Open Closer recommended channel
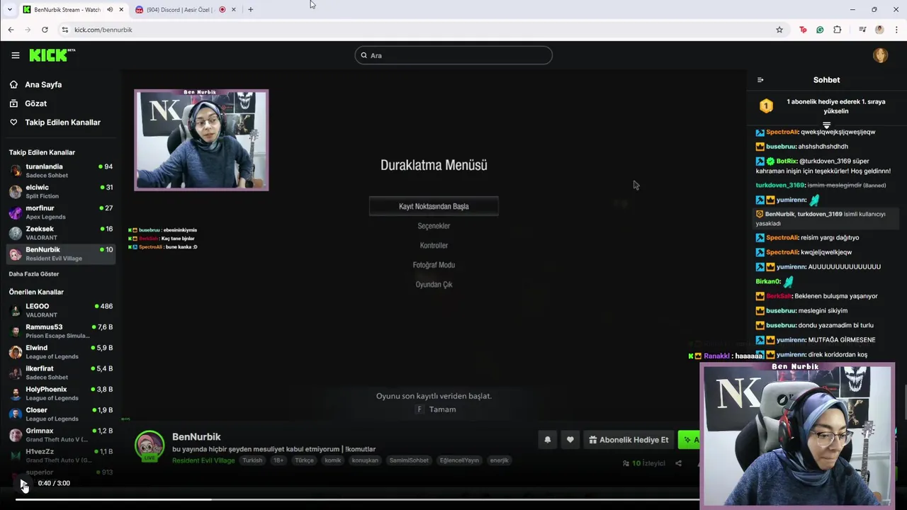The image size is (907, 510). [60, 414]
